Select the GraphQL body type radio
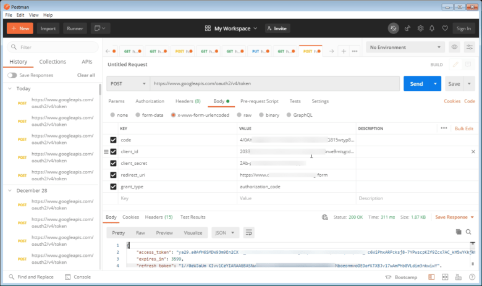The image size is (482, 286). pyautogui.click(x=289, y=115)
